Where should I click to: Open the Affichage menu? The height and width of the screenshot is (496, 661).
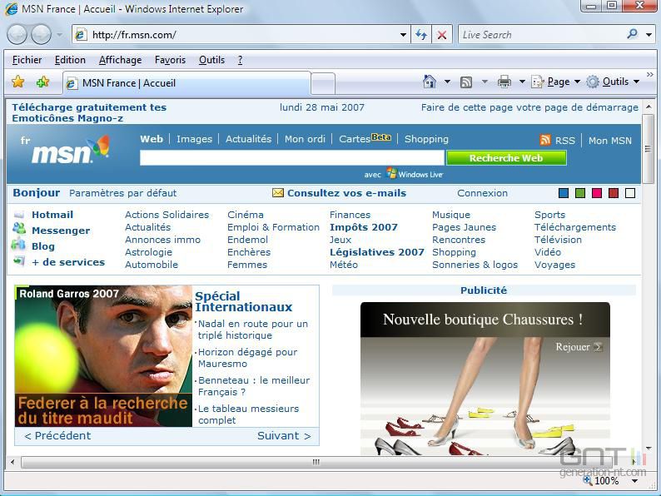(120, 60)
